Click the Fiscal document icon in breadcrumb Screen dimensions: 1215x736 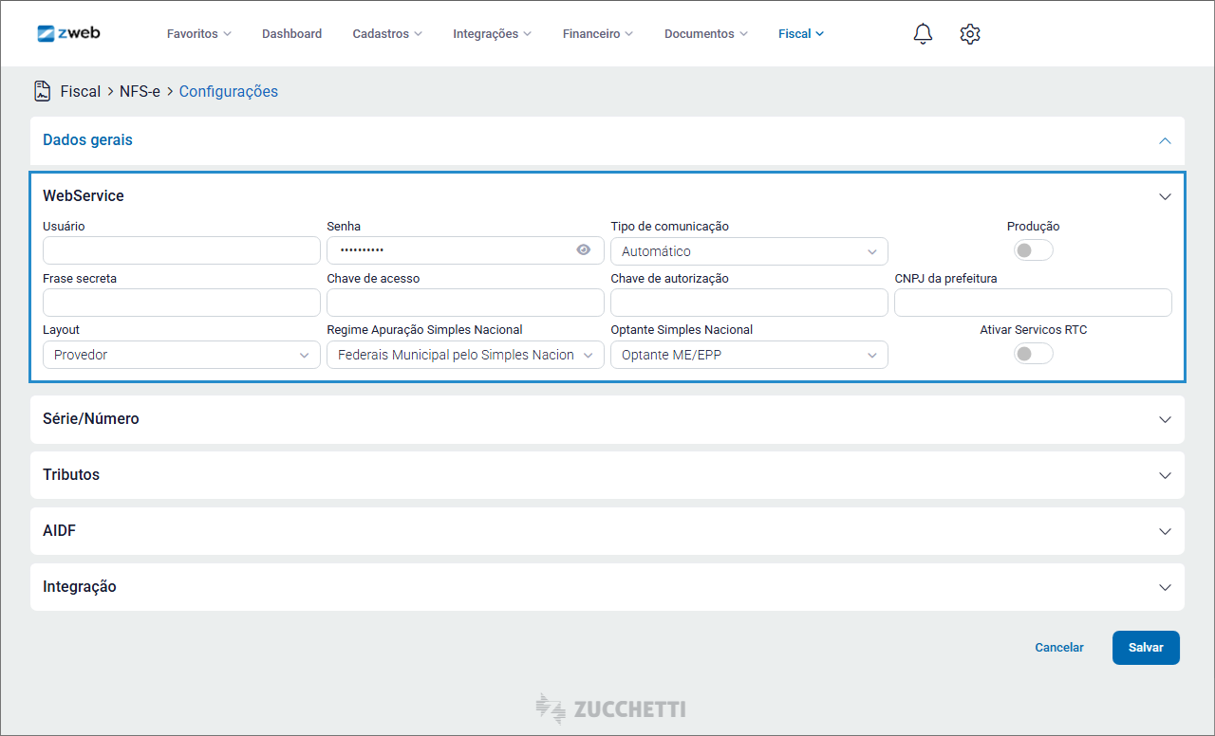click(x=43, y=91)
